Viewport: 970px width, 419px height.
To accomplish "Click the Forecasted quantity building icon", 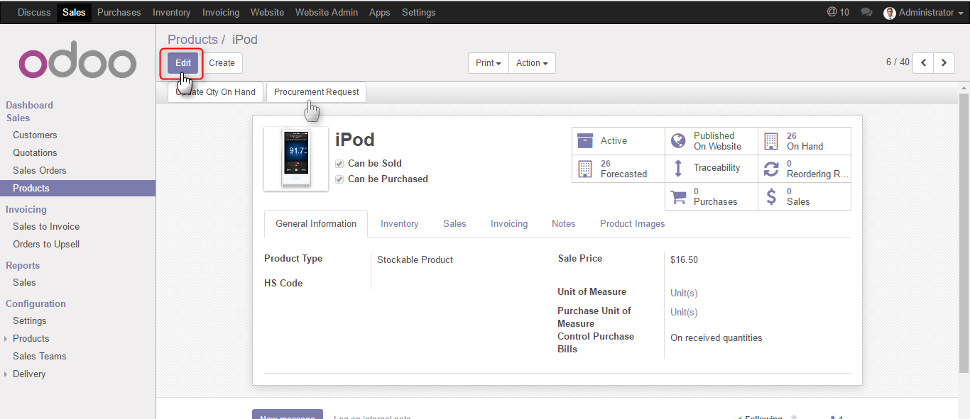I will pos(585,169).
